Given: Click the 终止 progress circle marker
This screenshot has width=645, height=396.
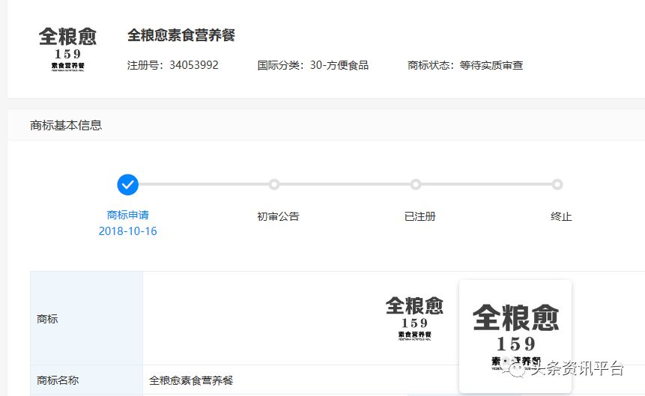Looking at the screenshot, I should (557, 184).
